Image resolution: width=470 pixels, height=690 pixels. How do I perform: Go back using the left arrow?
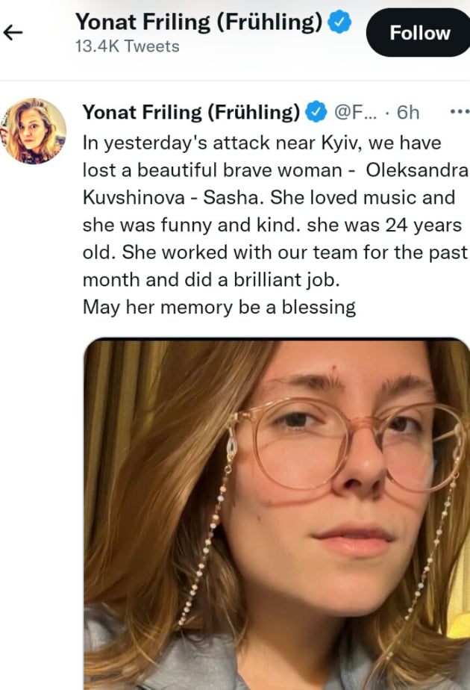(x=13, y=32)
